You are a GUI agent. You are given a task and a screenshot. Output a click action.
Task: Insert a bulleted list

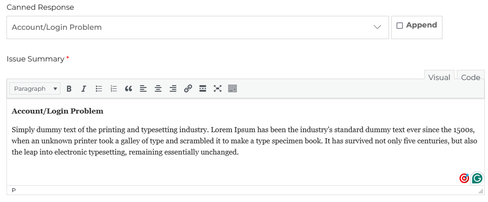[x=99, y=88]
